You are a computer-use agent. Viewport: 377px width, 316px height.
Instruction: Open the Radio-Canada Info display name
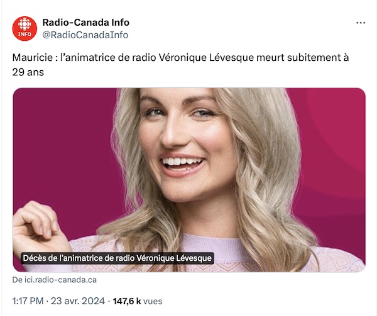point(86,23)
